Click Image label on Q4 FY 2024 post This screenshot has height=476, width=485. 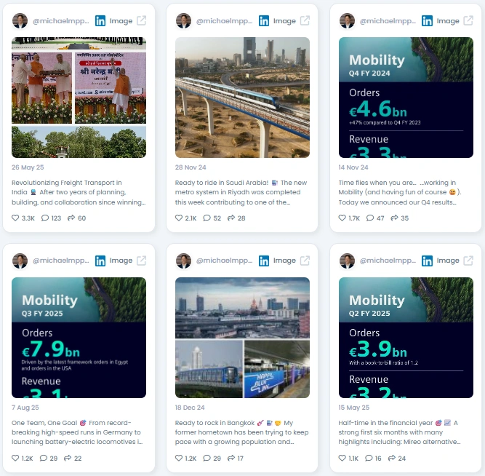pyautogui.click(x=448, y=21)
